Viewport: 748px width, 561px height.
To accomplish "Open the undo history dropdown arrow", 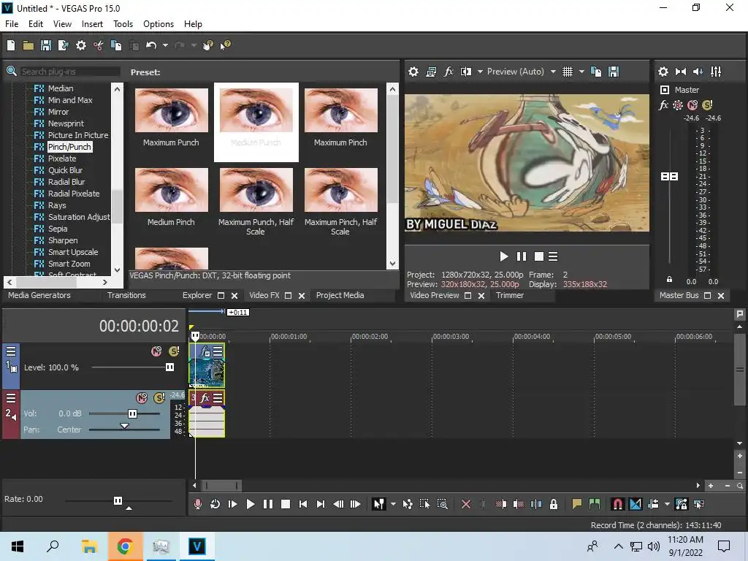I will [x=165, y=45].
